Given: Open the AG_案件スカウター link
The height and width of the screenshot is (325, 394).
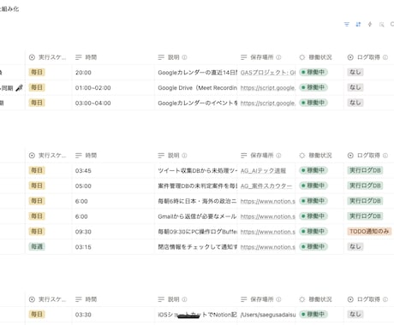Looking at the screenshot, I should [x=266, y=186].
